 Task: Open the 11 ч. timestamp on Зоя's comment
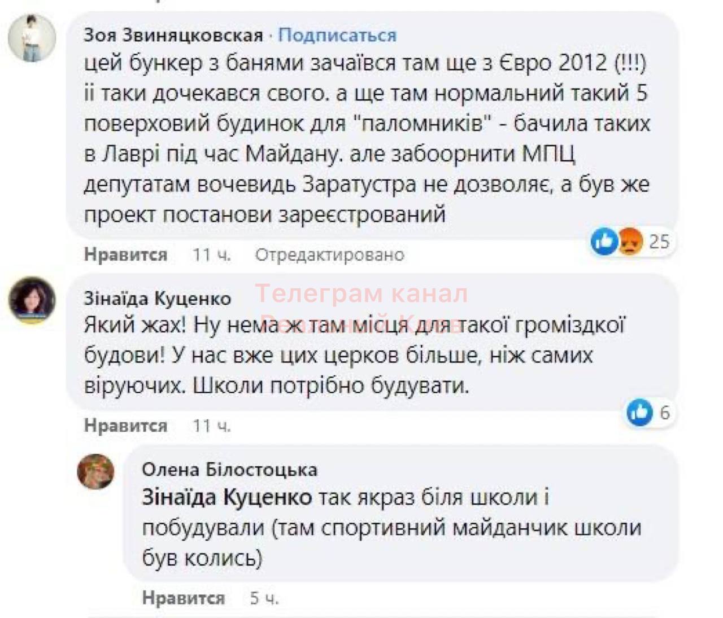tap(212, 255)
